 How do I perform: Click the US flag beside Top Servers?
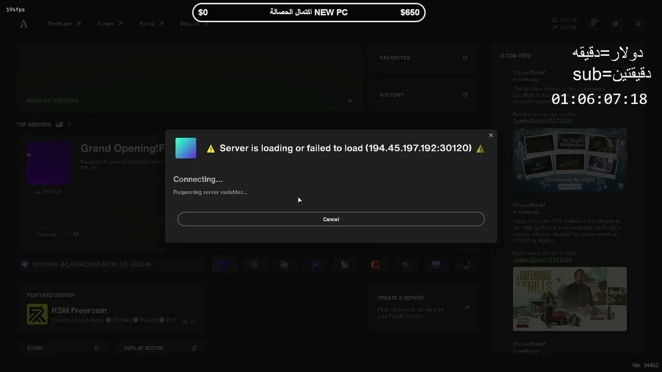(x=59, y=125)
